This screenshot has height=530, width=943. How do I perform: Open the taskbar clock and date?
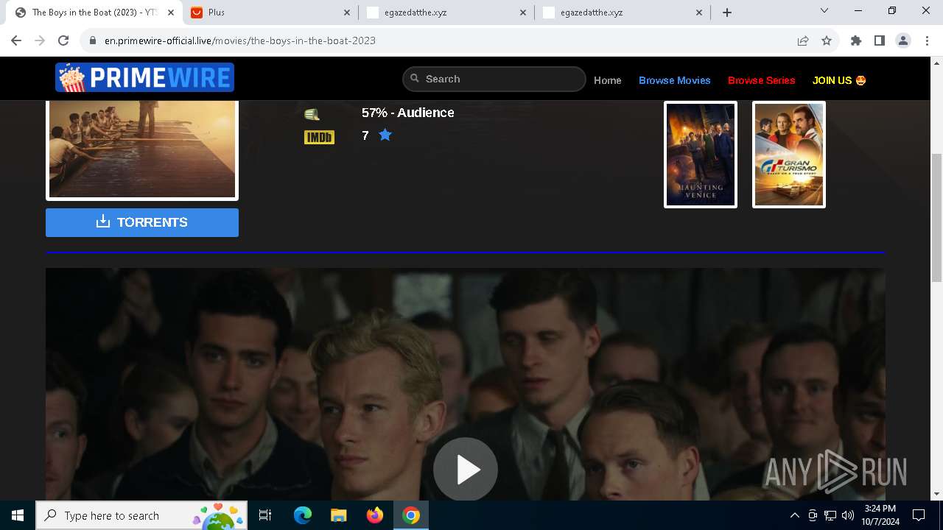(x=880, y=515)
